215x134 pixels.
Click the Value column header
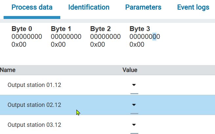pyautogui.click(x=130, y=70)
